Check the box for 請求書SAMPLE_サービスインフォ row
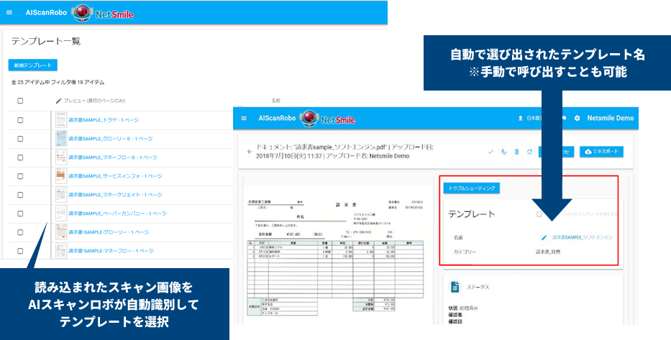This screenshot has width=671, height=340. (20, 176)
